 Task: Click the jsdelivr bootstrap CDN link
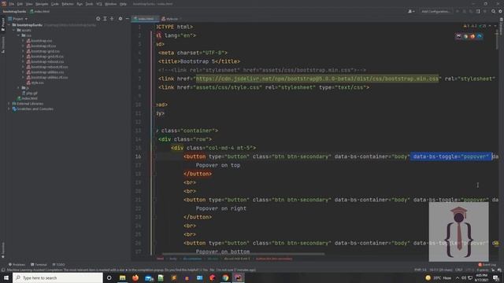pos(317,79)
